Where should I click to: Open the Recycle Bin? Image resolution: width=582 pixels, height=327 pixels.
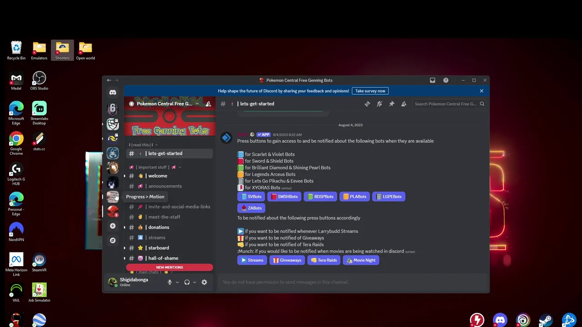click(16, 50)
